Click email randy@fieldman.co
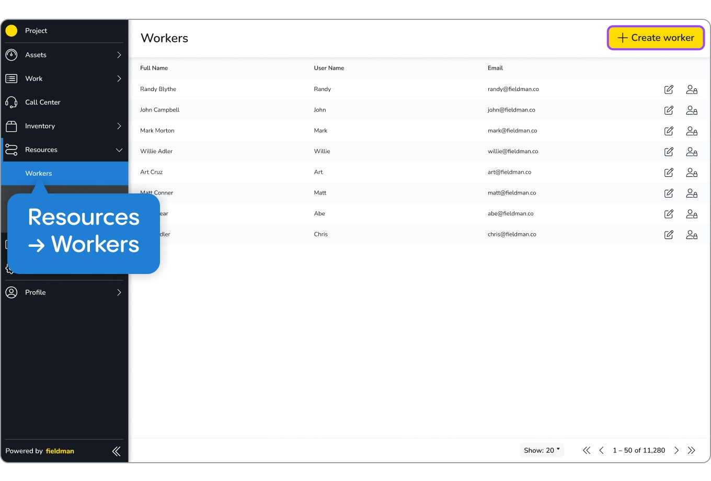 click(513, 89)
